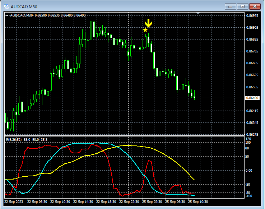The width and height of the screenshot is (265, 209).
Task: Click indicator scale value -50
Action: click(248, 185)
